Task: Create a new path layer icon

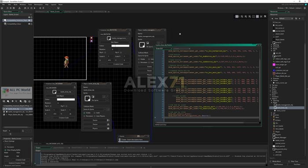Action: point(16,101)
